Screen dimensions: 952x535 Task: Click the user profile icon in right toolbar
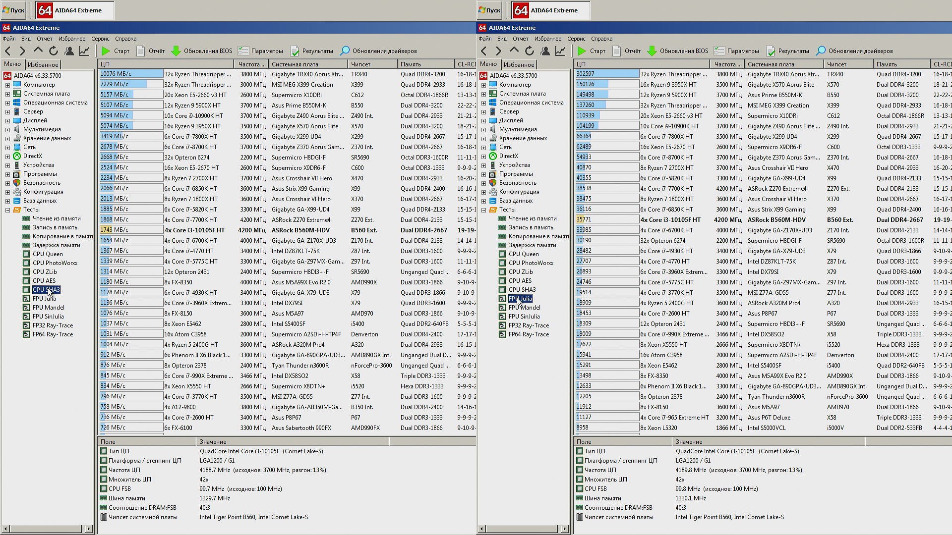tap(545, 51)
